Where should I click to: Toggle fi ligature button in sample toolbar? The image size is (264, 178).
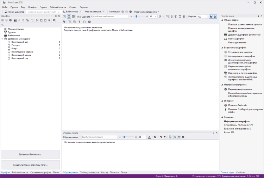coord(175,137)
